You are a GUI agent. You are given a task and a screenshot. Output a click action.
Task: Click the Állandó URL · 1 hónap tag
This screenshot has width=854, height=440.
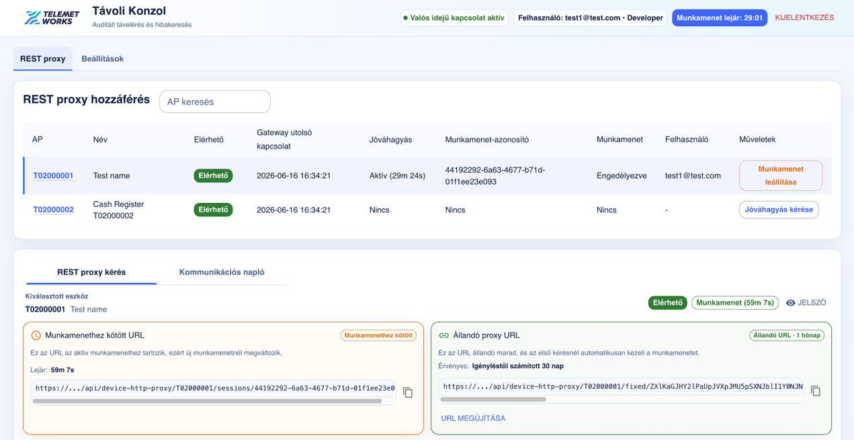click(x=787, y=335)
